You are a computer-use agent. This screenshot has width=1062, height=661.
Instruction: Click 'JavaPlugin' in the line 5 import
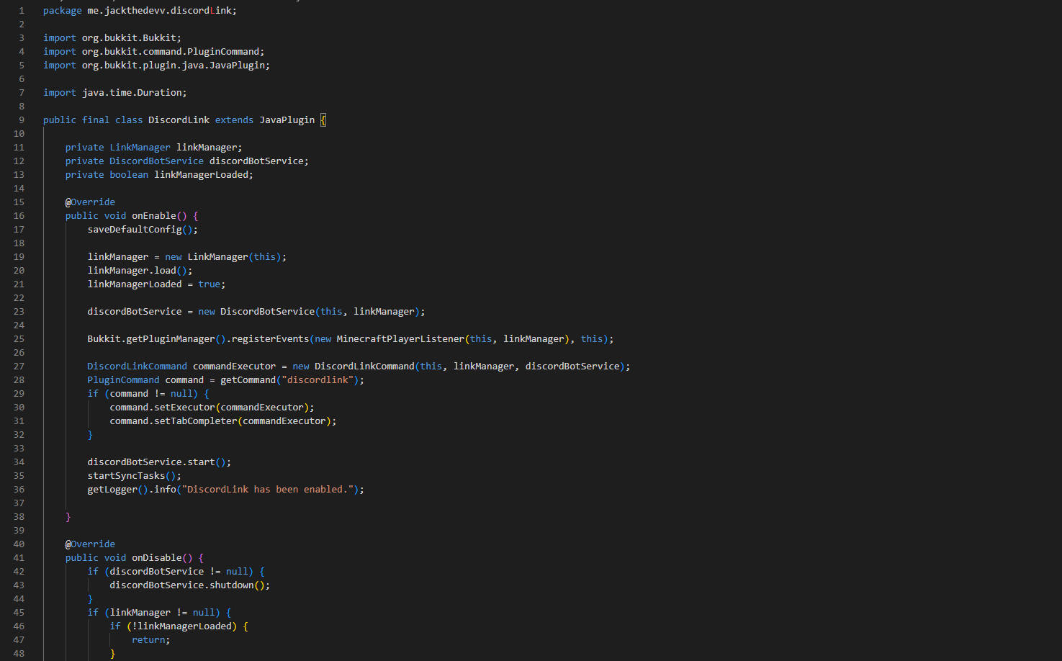click(237, 66)
